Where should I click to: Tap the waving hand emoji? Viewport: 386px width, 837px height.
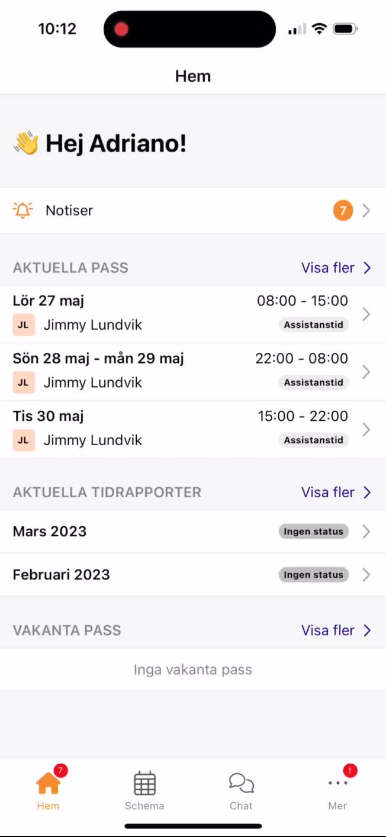[x=26, y=143]
